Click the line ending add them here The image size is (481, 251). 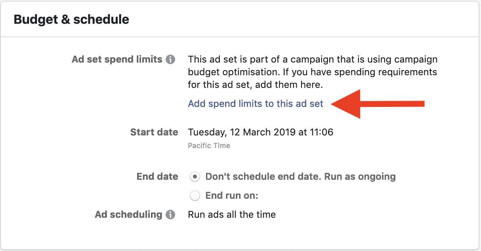click(x=256, y=85)
